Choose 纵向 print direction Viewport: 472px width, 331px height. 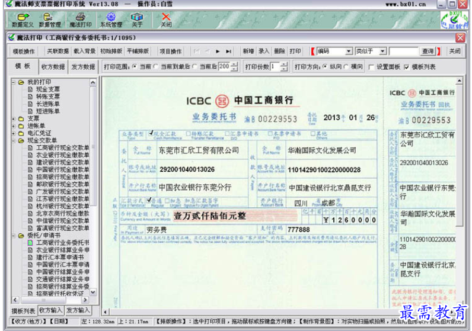point(324,66)
